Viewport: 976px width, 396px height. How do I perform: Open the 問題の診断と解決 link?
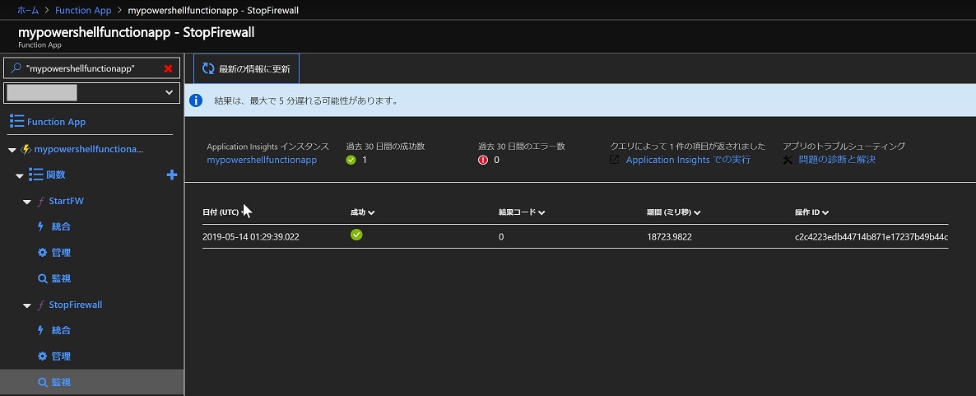[837, 160]
